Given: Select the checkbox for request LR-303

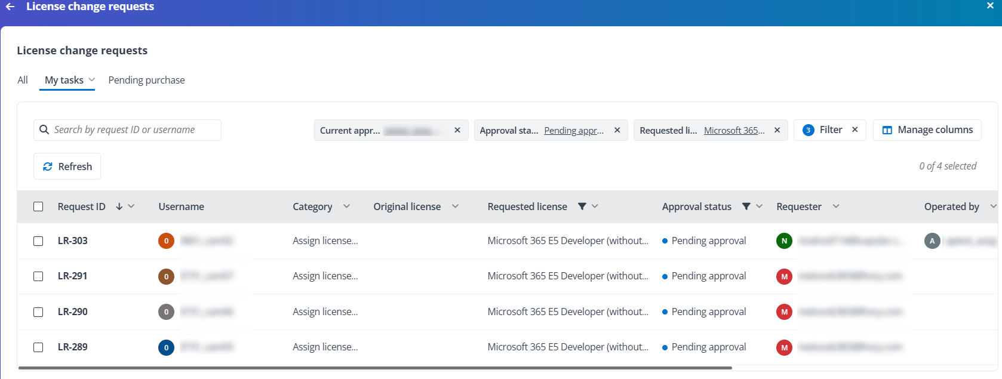Looking at the screenshot, I should (x=38, y=241).
